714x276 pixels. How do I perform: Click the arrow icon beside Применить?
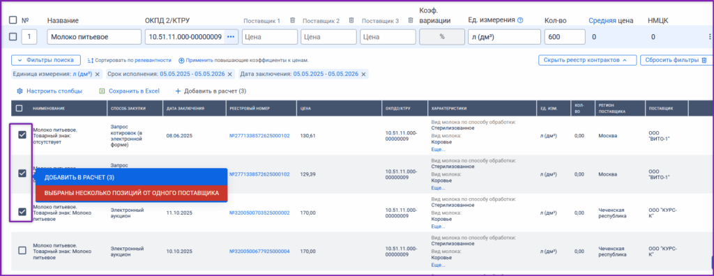click(181, 60)
